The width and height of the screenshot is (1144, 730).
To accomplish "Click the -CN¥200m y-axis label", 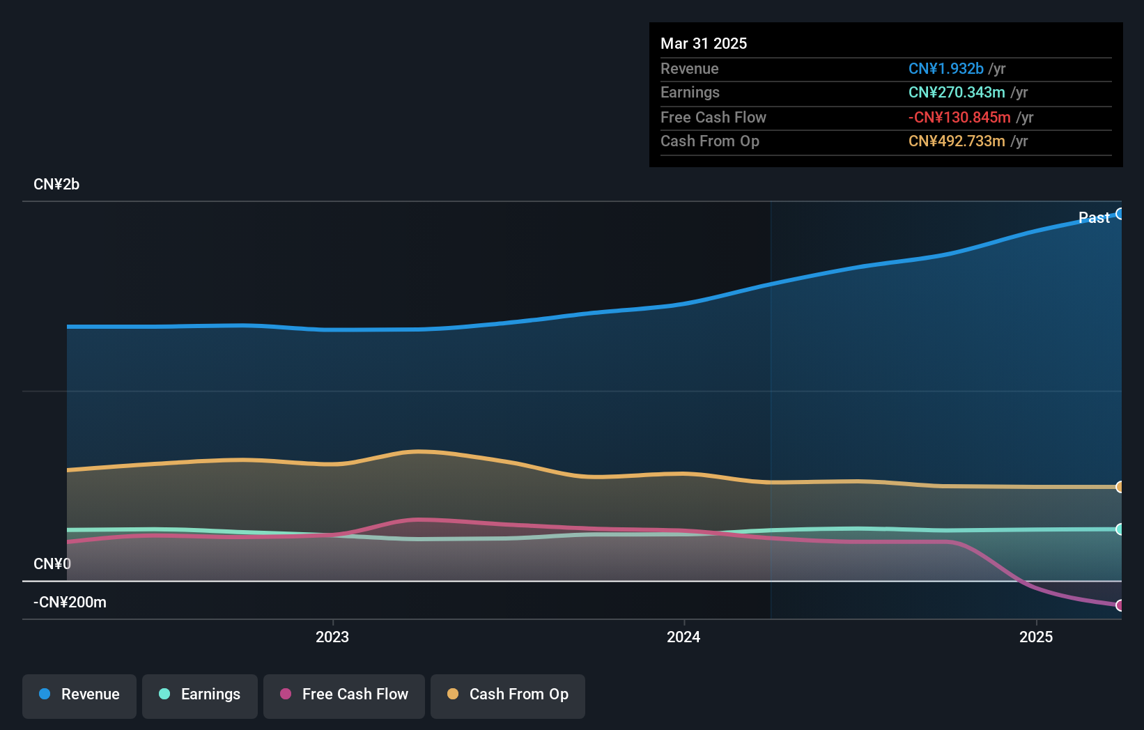I will pos(70,603).
